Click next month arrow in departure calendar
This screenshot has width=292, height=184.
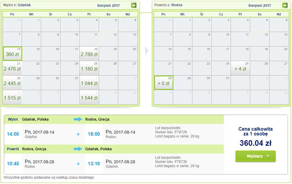pyautogui.click(x=133, y=5)
